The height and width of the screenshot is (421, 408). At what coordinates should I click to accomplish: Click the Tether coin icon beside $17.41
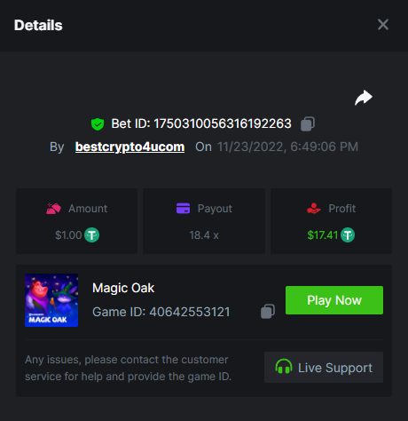[x=348, y=235]
